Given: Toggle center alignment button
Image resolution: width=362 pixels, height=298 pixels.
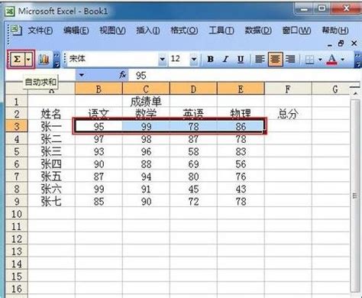Looking at the screenshot, I should coord(275,60).
